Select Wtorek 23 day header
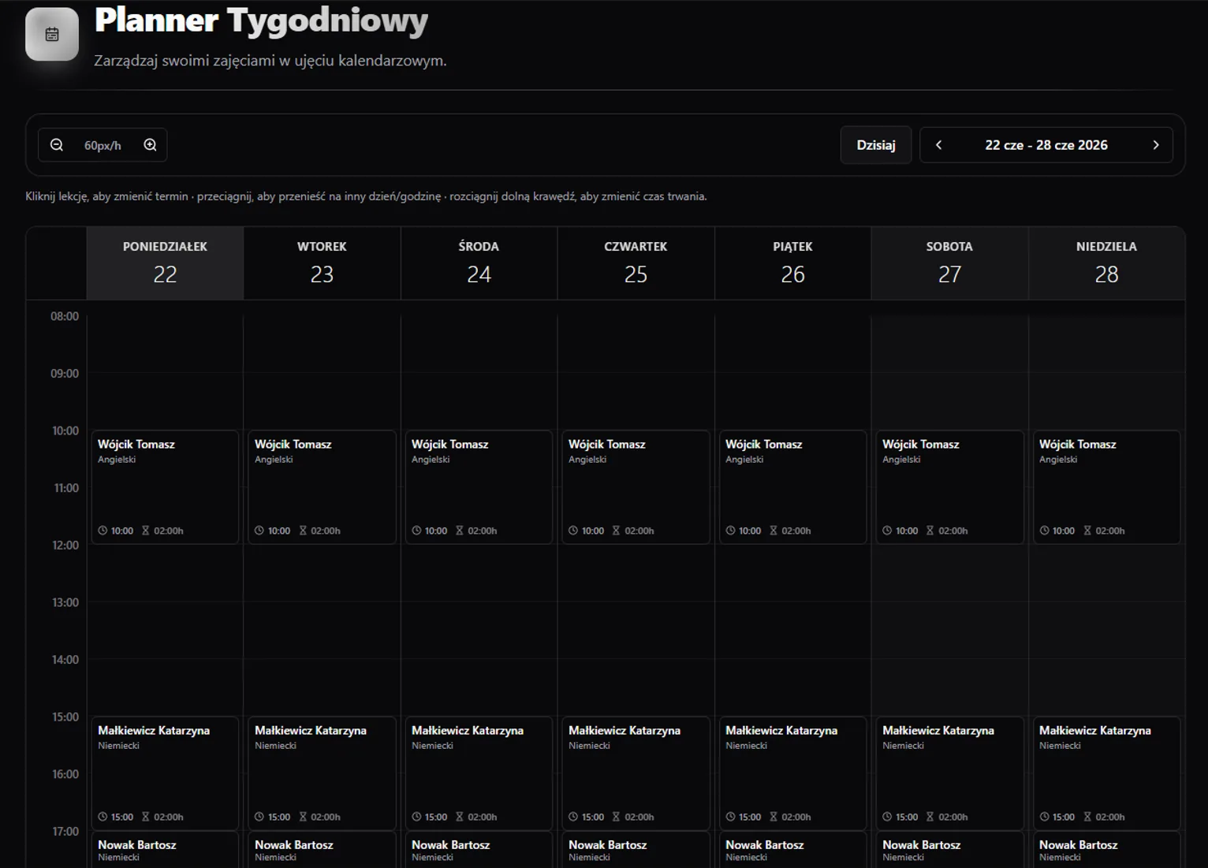 [x=322, y=263]
